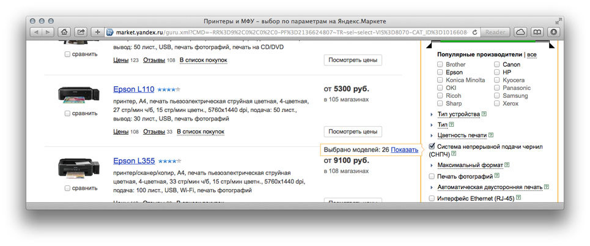Image resolution: width=590 pixels, height=246 pixels.
Task: Enable the Печать фотографий filter
Action: 432,176
